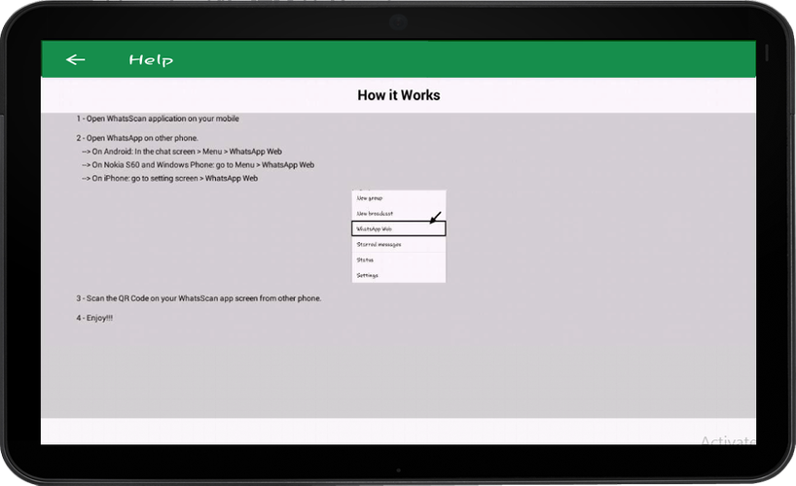
Task: Click step 2 'Open WhatsApp on other phone.'
Action: point(137,138)
